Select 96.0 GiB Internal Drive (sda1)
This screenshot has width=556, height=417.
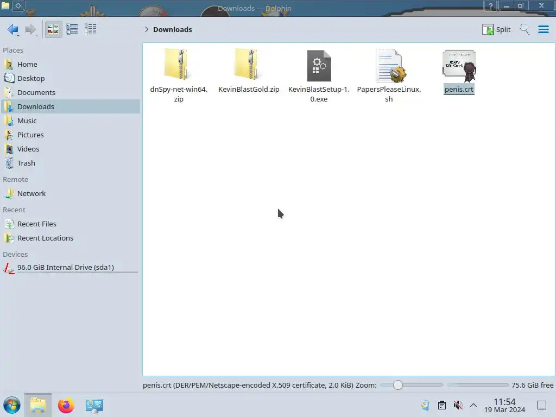[x=71, y=268]
